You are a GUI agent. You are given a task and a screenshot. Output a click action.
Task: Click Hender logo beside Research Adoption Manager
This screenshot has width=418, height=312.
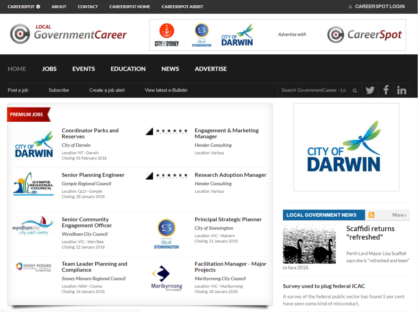[167, 176]
